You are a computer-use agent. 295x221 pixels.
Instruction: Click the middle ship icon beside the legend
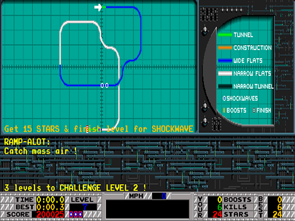[205, 106]
